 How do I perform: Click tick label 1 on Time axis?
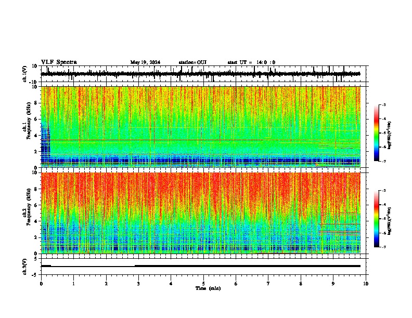pyautogui.click(x=73, y=284)
